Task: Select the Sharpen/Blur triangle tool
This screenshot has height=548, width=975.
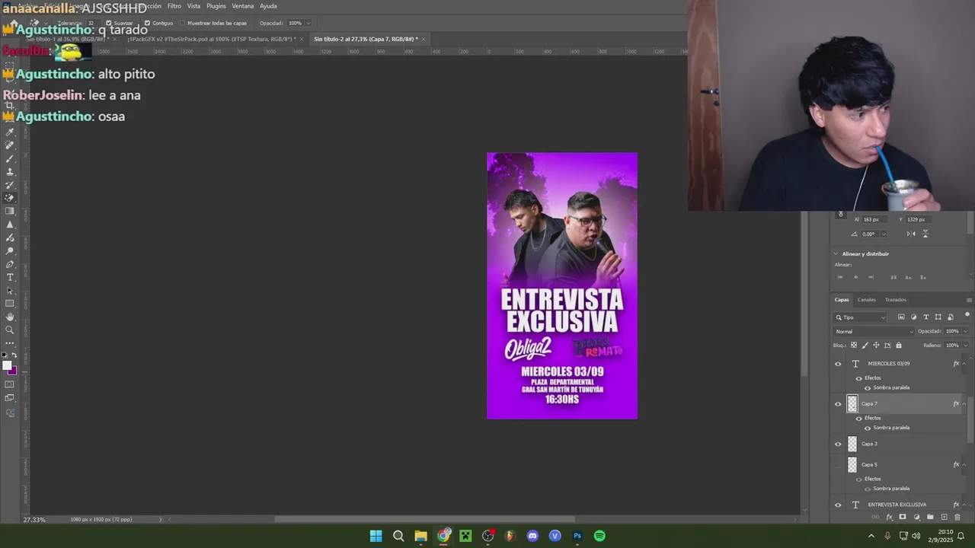Action: pos(10,225)
